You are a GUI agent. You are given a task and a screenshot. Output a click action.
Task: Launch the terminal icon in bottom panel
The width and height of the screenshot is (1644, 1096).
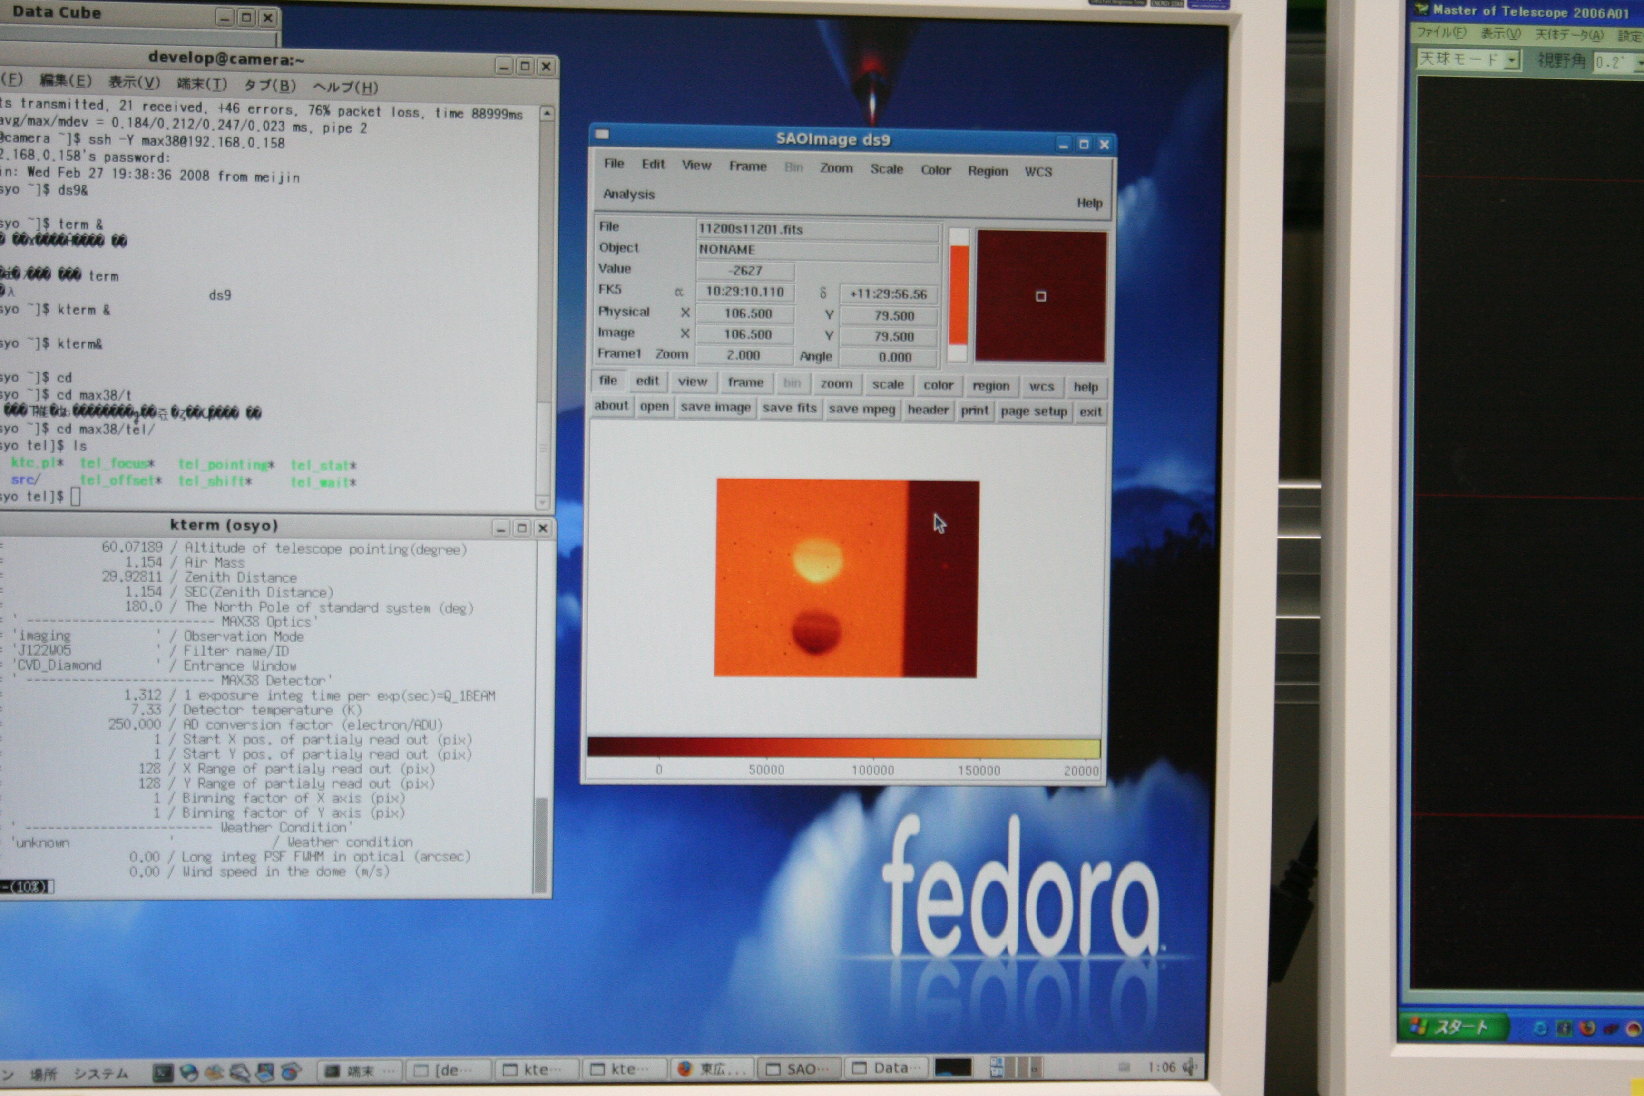(x=162, y=1072)
